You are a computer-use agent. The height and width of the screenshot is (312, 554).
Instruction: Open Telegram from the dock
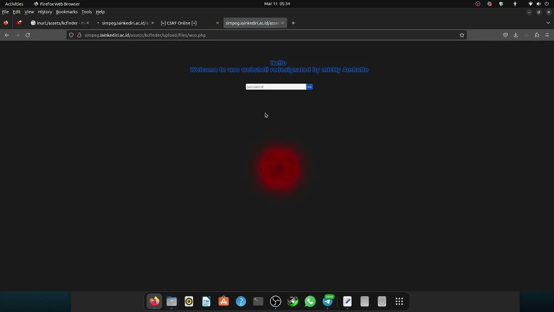(328, 301)
